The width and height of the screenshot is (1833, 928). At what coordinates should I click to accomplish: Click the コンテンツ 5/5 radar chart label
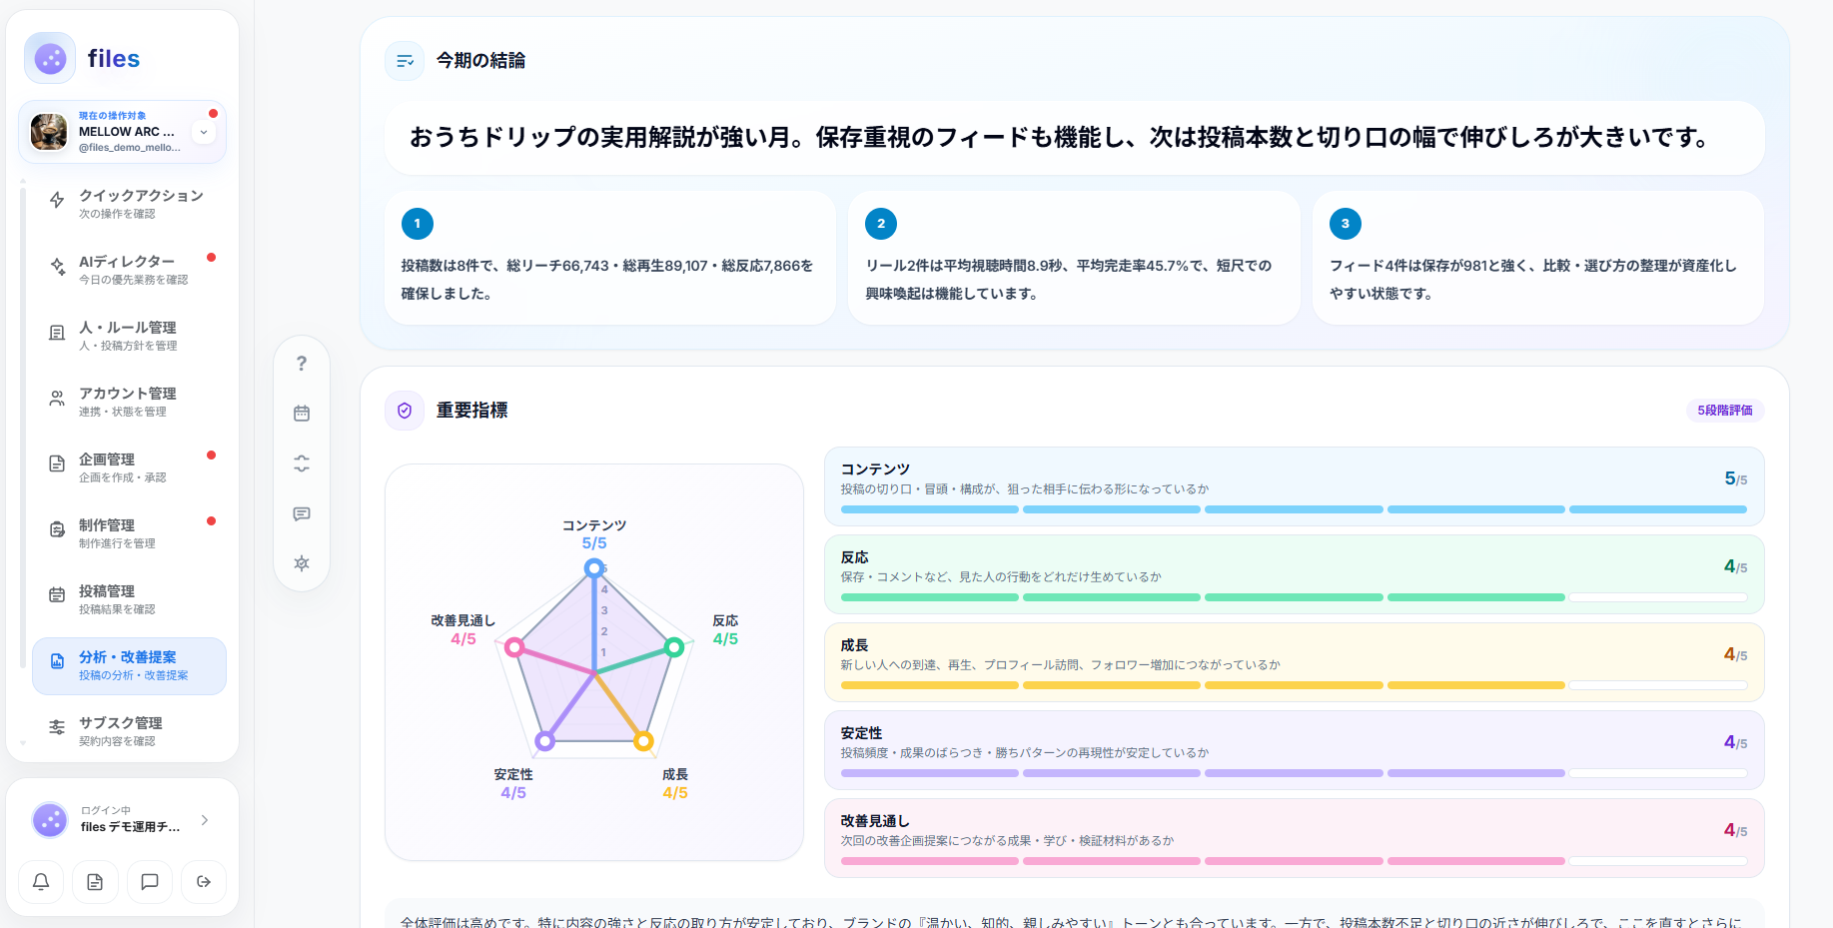coord(594,534)
